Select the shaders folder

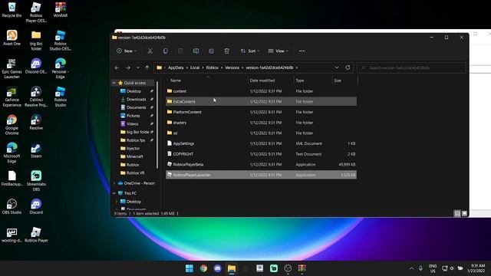[261, 123]
